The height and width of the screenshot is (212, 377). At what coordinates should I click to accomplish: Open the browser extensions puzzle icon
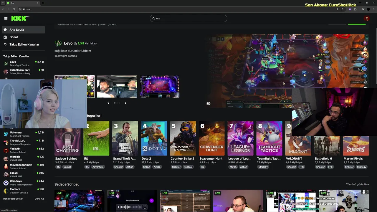tap(355, 9)
